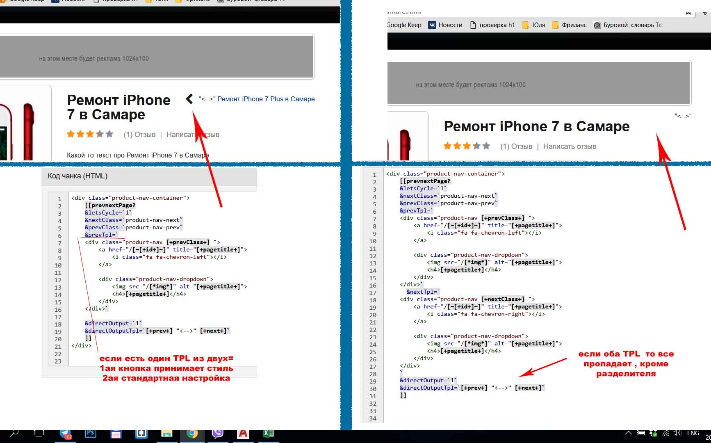Open AutoCAD from the taskbar
Screen dimensions: 711x443
pyautogui.click(x=243, y=434)
